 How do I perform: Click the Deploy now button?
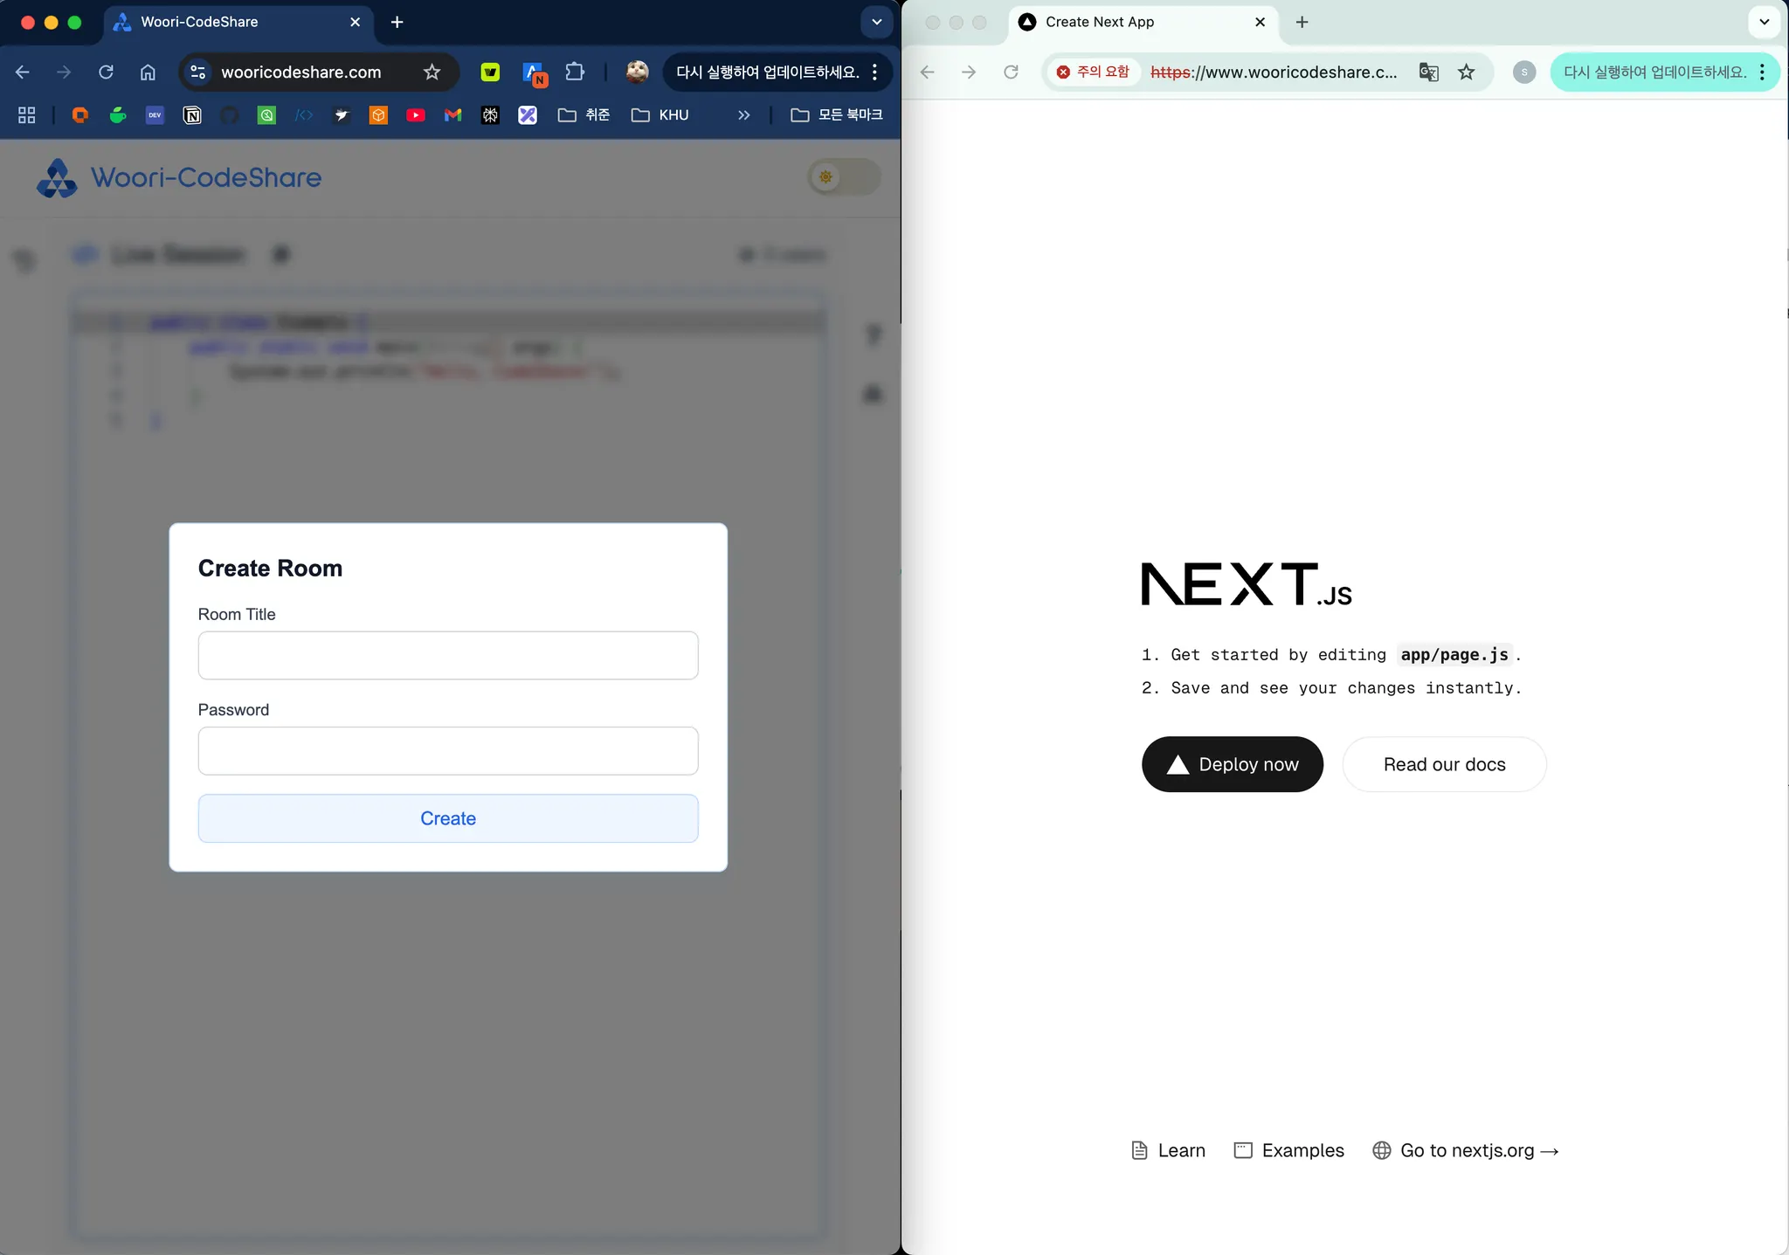(1232, 764)
